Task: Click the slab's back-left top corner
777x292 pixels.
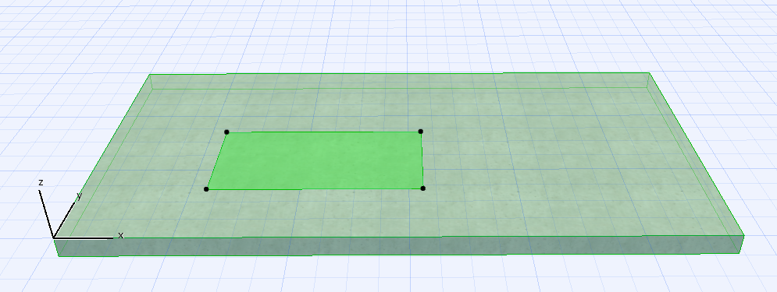Action: pos(150,75)
